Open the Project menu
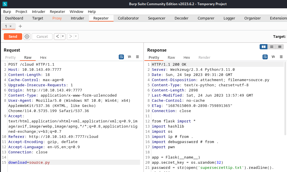Viewport: 287px width, 172px height. (21, 12)
